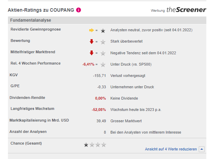Click the dark star for Revidierte Gewinnprognose
This screenshot has height=159, width=207.
[103, 31]
